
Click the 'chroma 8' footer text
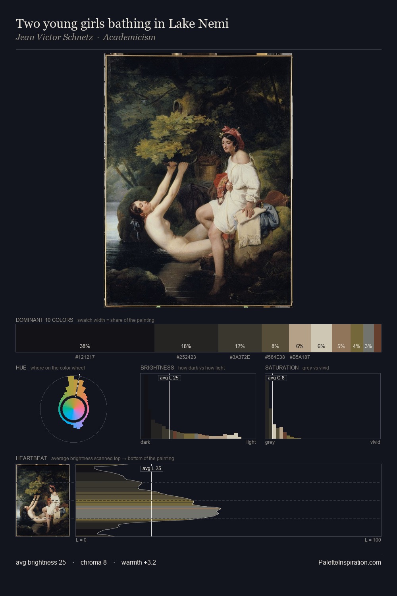click(94, 562)
